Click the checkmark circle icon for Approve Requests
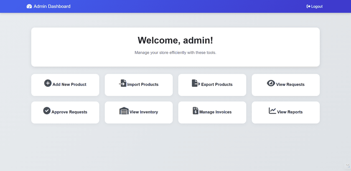The width and height of the screenshot is (351, 171). 47,110
